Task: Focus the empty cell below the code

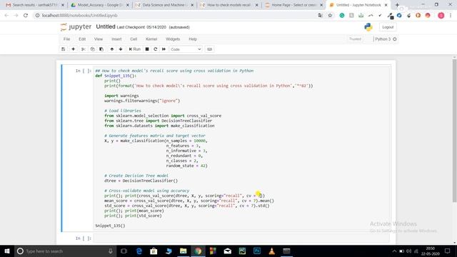Action: click(241, 238)
